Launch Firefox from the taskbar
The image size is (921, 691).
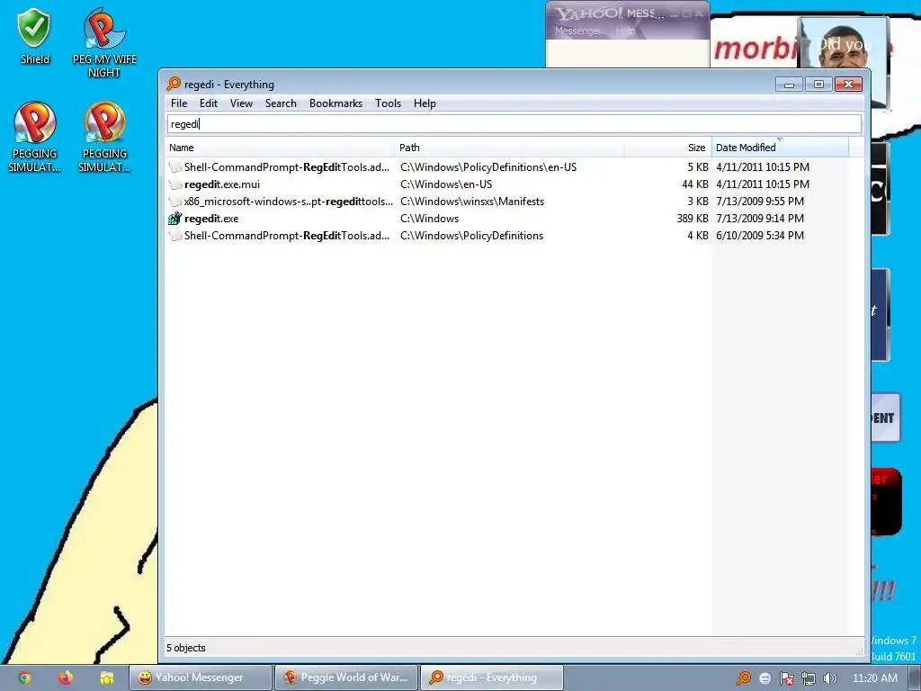pyautogui.click(x=65, y=678)
